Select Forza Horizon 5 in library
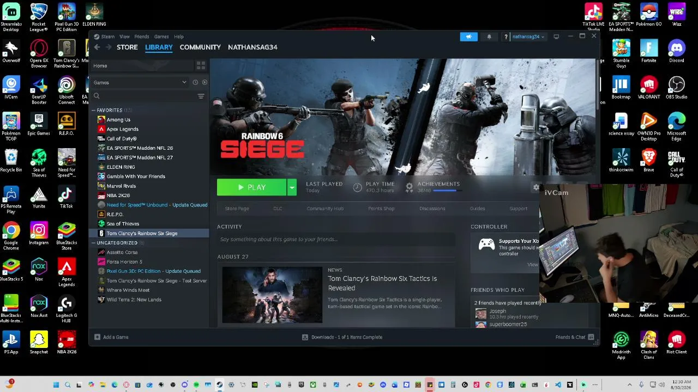This screenshot has height=392, width=698. 124,262
